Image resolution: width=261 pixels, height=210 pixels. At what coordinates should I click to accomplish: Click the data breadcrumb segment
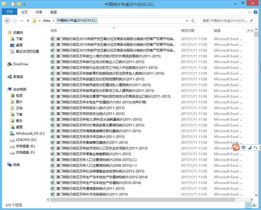(x=46, y=21)
